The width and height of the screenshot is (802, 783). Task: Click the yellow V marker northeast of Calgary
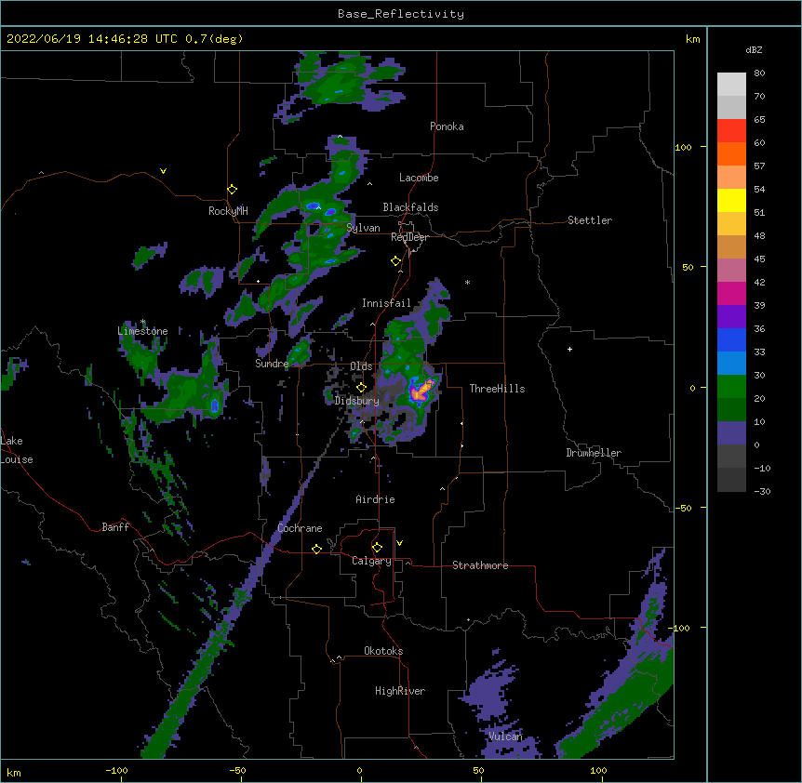coord(399,543)
